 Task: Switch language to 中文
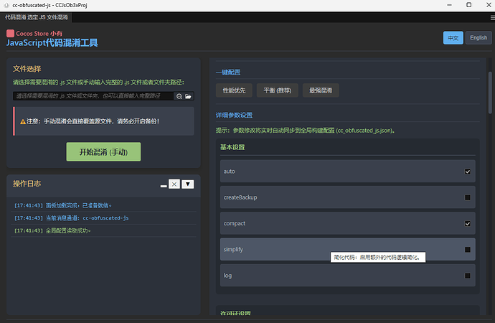(453, 38)
